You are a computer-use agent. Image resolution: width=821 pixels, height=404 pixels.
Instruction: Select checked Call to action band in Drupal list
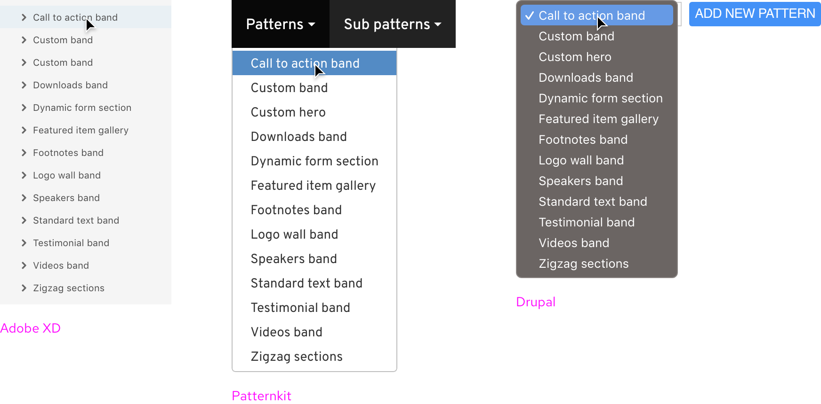click(592, 16)
